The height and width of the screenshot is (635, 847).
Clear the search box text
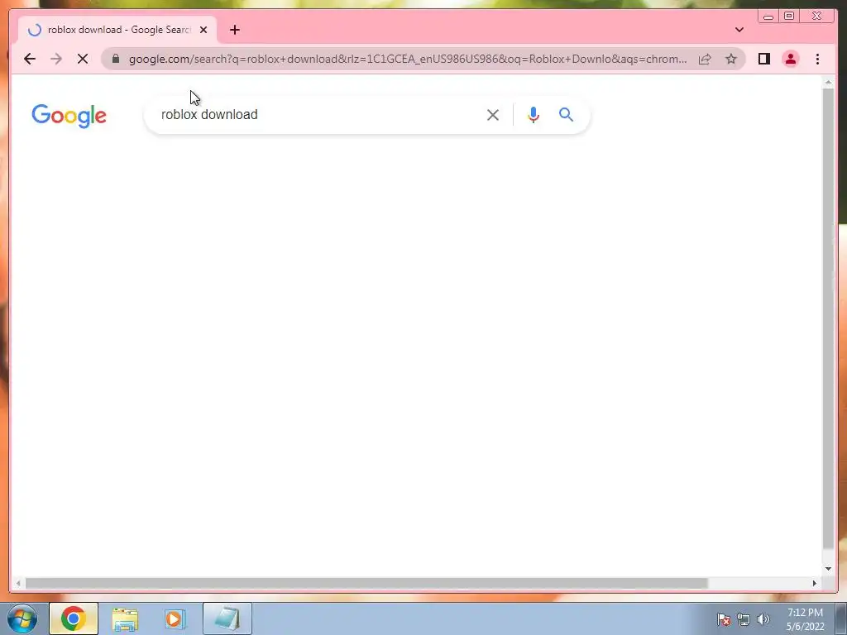(493, 114)
